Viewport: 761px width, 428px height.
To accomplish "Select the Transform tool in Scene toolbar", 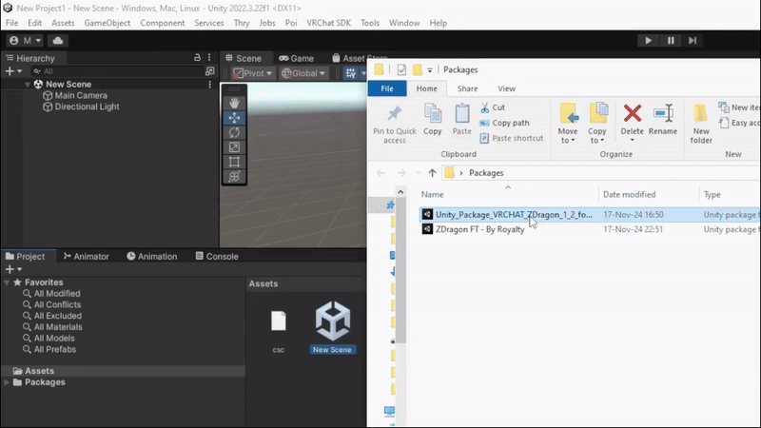I will pos(234,176).
